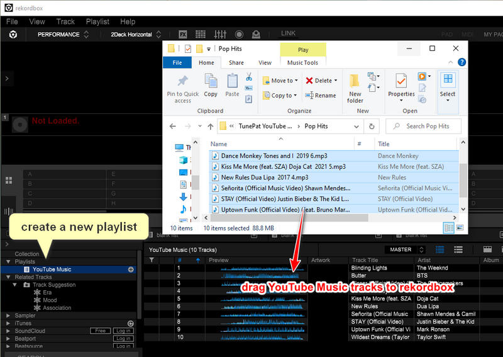This screenshot has width=503, height=357.
Task: Show artwork view icon in track list
Action: click(487, 249)
